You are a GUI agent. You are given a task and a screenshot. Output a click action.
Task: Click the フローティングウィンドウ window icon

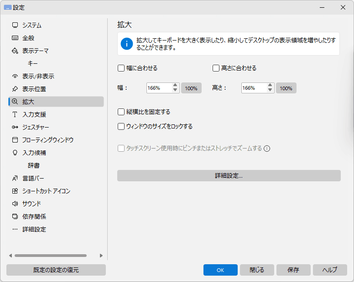15,140
